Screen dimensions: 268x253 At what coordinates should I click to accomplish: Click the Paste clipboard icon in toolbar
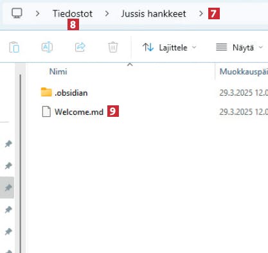[x=14, y=47]
